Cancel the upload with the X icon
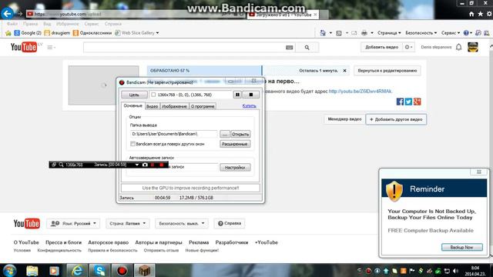Image resolution: width=493 pixels, height=277 pixels. 344,71
